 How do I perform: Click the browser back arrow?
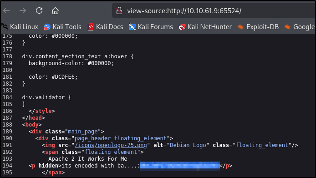[6, 10]
